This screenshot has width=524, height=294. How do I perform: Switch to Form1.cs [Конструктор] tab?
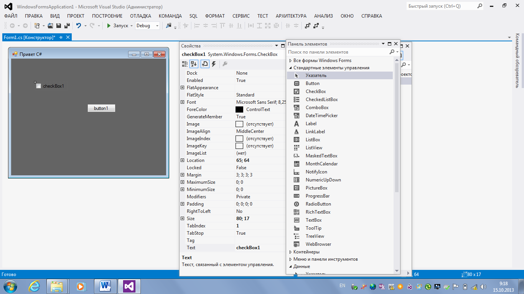[x=29, y=37]
